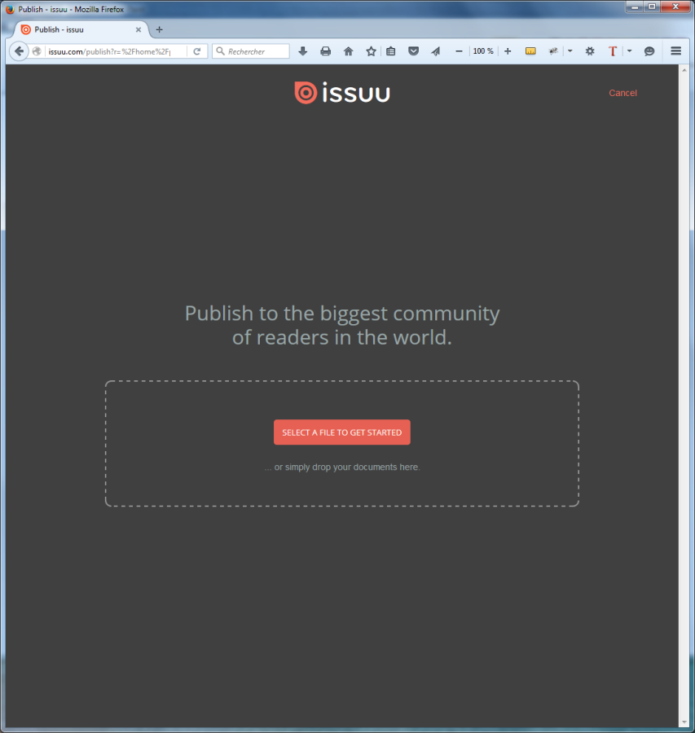Click the yellow ruler measure icon
This screenshot has width=695, height=733.
[x=530, y=51]
